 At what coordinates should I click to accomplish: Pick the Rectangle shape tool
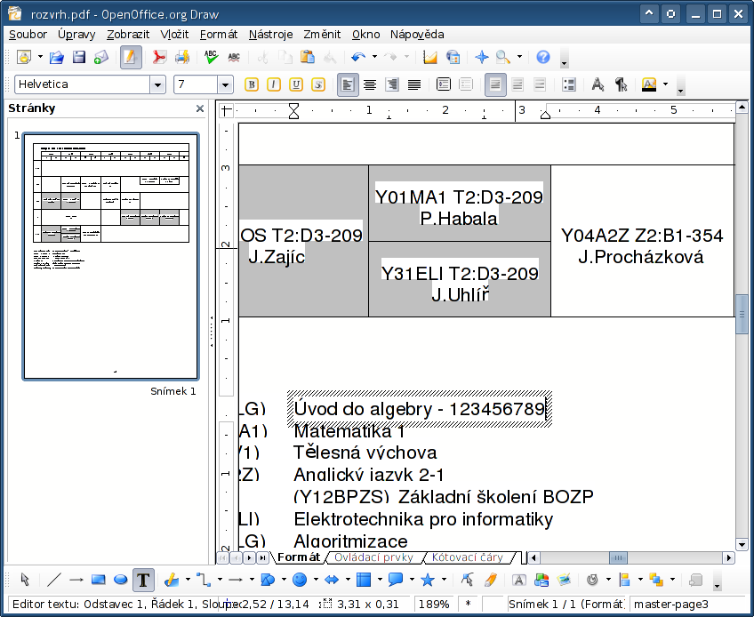coord(99,580)
